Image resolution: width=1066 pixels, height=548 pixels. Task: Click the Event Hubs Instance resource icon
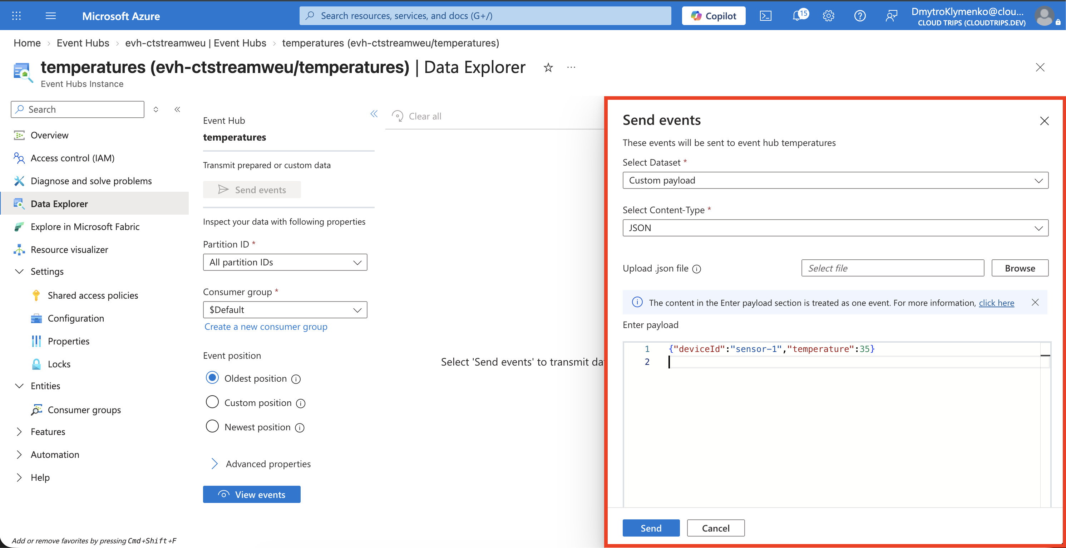coord(23,73)
